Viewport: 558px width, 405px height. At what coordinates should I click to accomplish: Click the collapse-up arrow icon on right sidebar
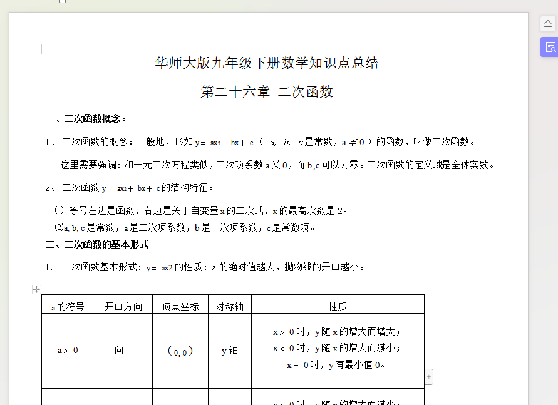click(549, 24)
